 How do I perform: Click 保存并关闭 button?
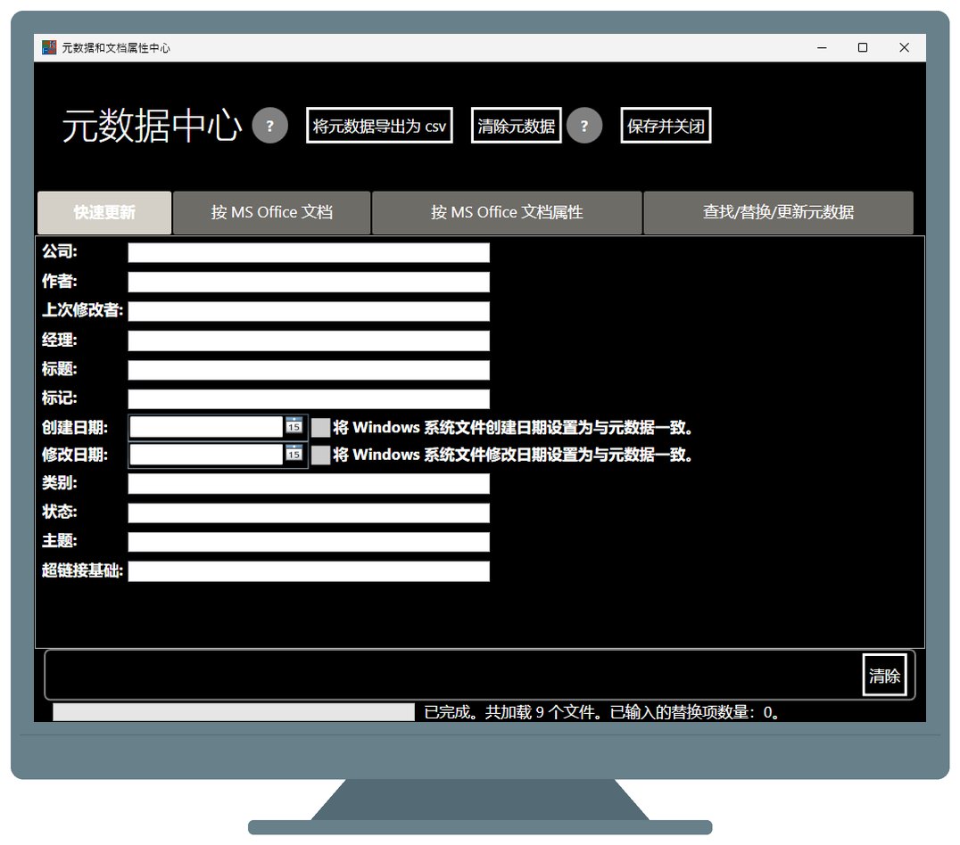666,126
